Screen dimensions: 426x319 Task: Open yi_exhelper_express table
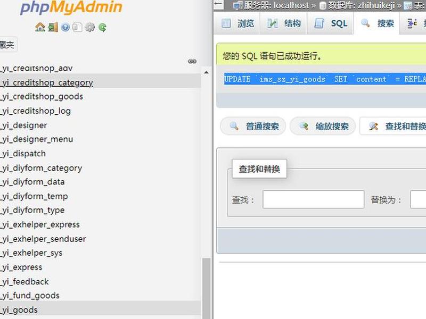coord(40,224)
